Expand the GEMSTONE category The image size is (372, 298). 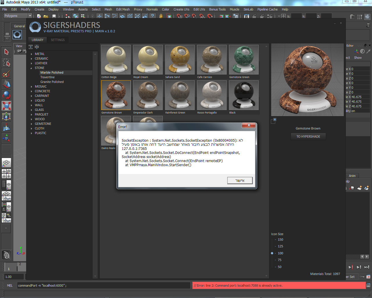[x=31, y=124]
